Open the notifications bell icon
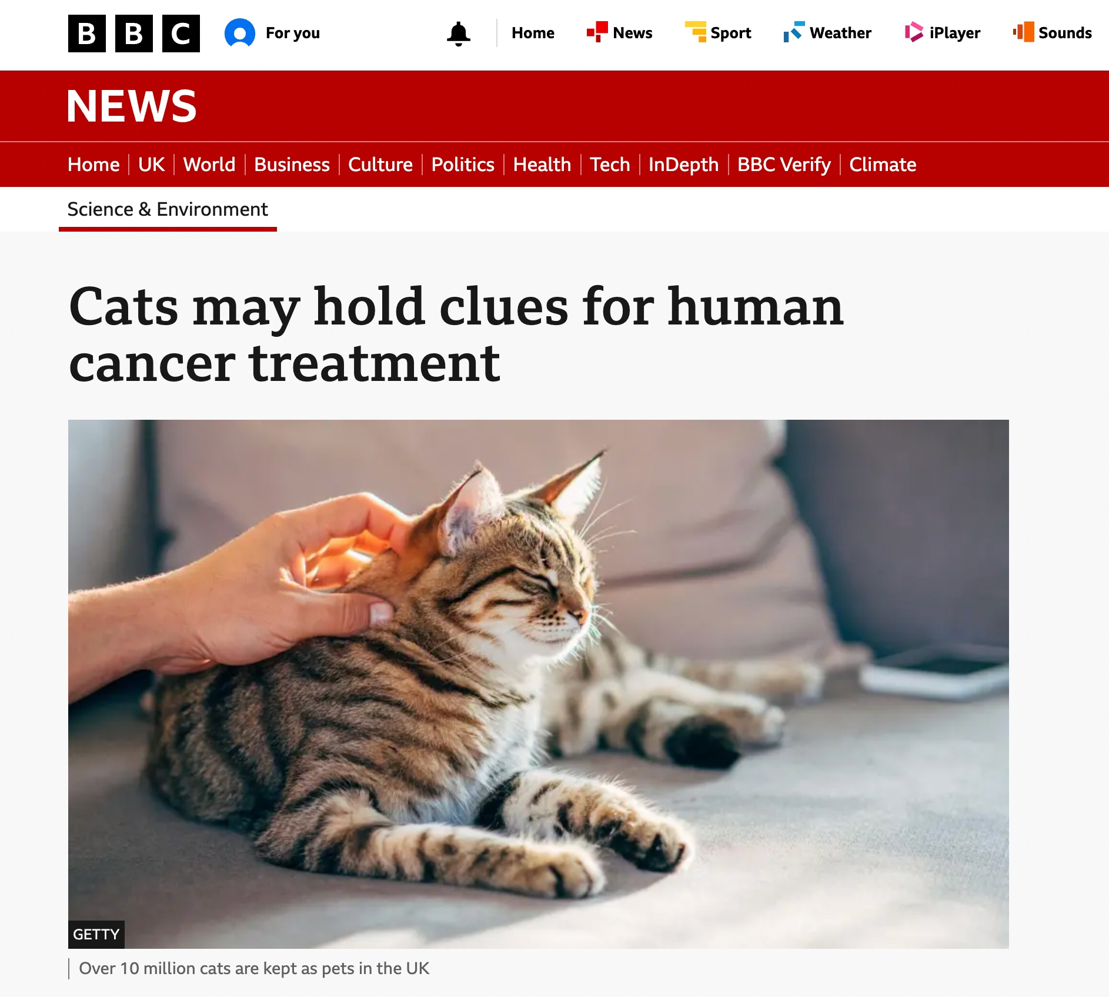 point(459,34)
